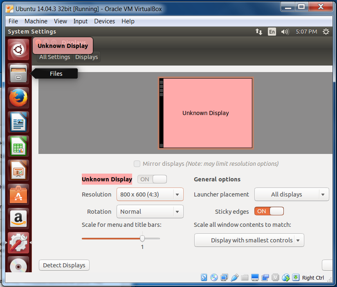Click the volume indicator in the panel
The width and height of the screenshot is (337, 287).
point(285,32)
